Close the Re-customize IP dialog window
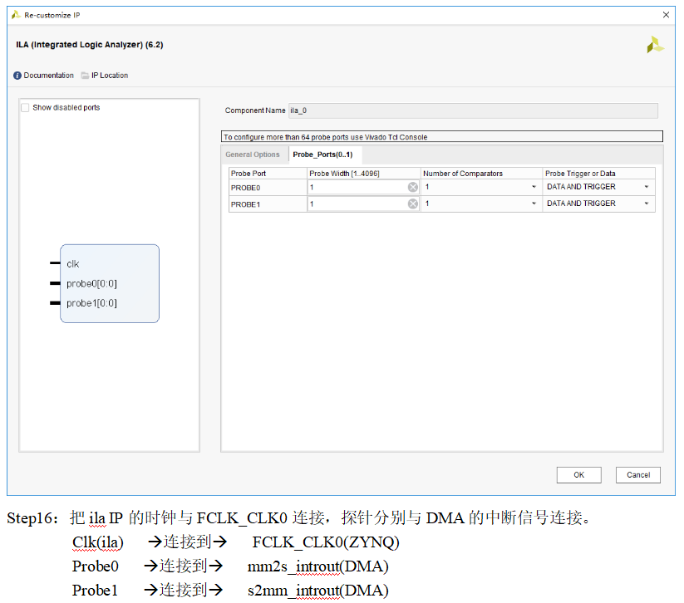 [666, 15]
